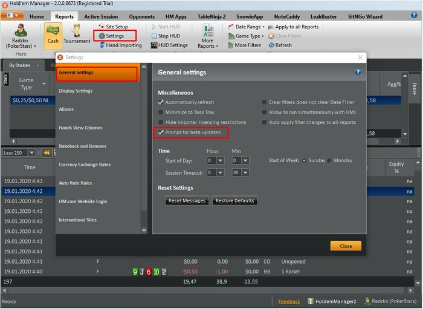Open the Hold'em Manager application menu button
Screen dimensions: 423x309
click(x=12, y=15)
